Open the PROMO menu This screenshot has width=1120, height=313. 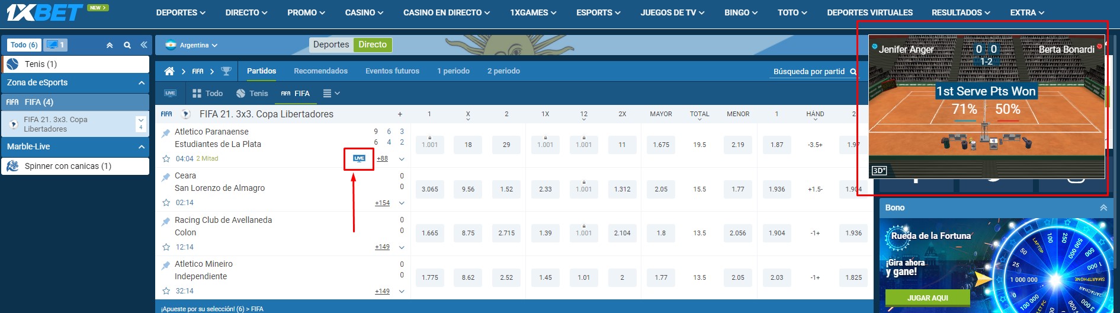306,12
